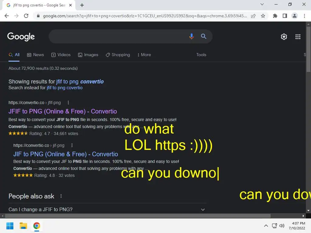Click the Google logo
The image size is (311, 233).
(21, 37)
